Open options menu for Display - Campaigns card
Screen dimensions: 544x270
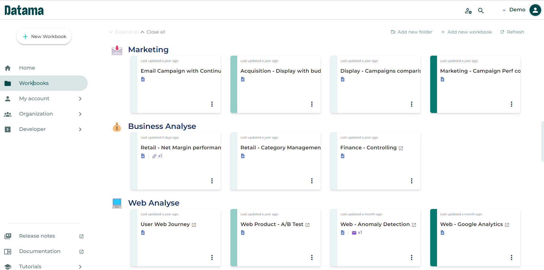[412, 104]
